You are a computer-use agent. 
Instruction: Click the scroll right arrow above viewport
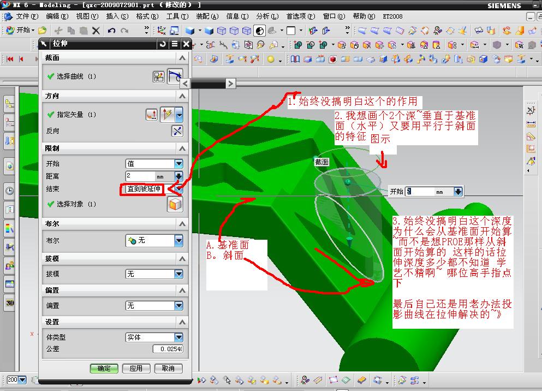pos(230,84)
